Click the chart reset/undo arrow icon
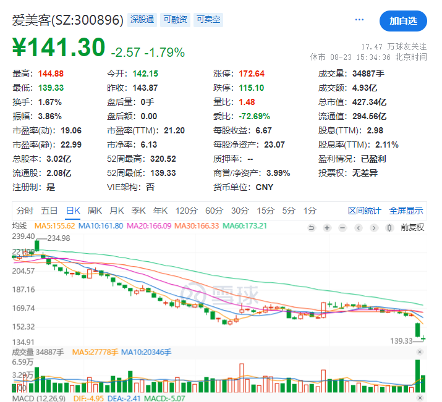Screen dimensions: 442x402 [x=312, y=227]
